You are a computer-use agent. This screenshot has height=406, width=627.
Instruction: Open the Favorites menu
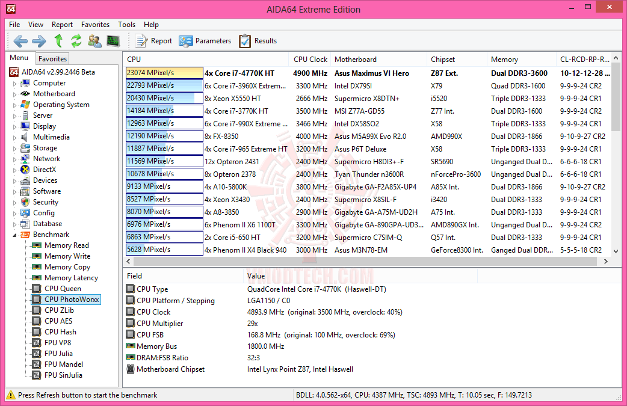click(95, 25)
